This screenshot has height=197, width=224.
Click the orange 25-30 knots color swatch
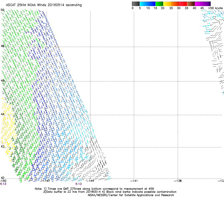pyautogui.click(x=175, y=4)
